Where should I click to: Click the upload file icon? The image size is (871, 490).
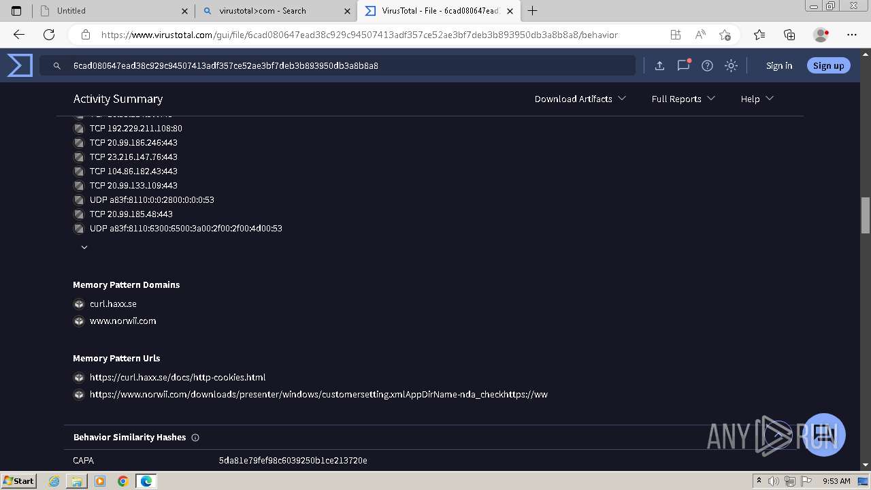pyautogui.click(x=659, y=65)
